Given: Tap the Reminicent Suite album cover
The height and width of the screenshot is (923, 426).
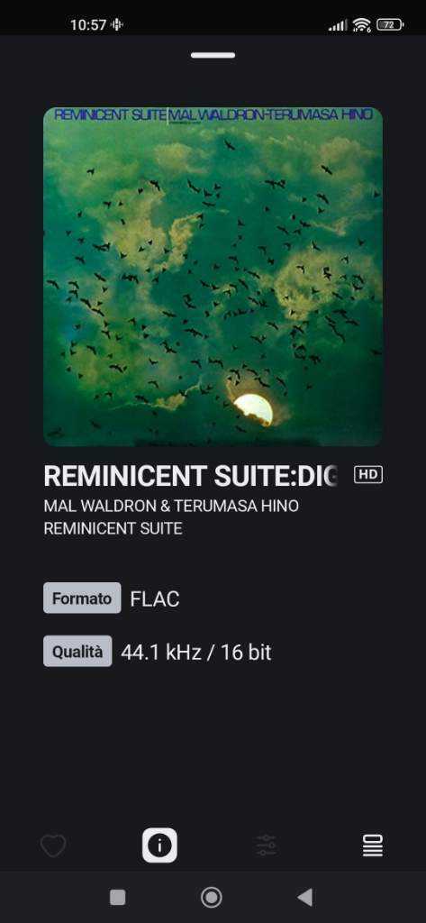Looking at the screenshot, I should [213, 277].
